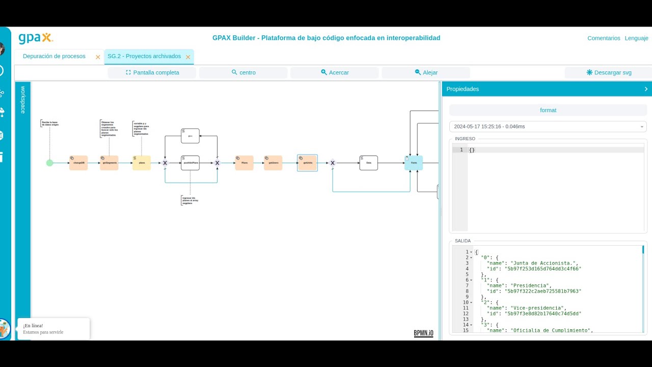Collapse the Propiedades panel chevron
Screen dimensions: 652x367
tap(646, 89)
